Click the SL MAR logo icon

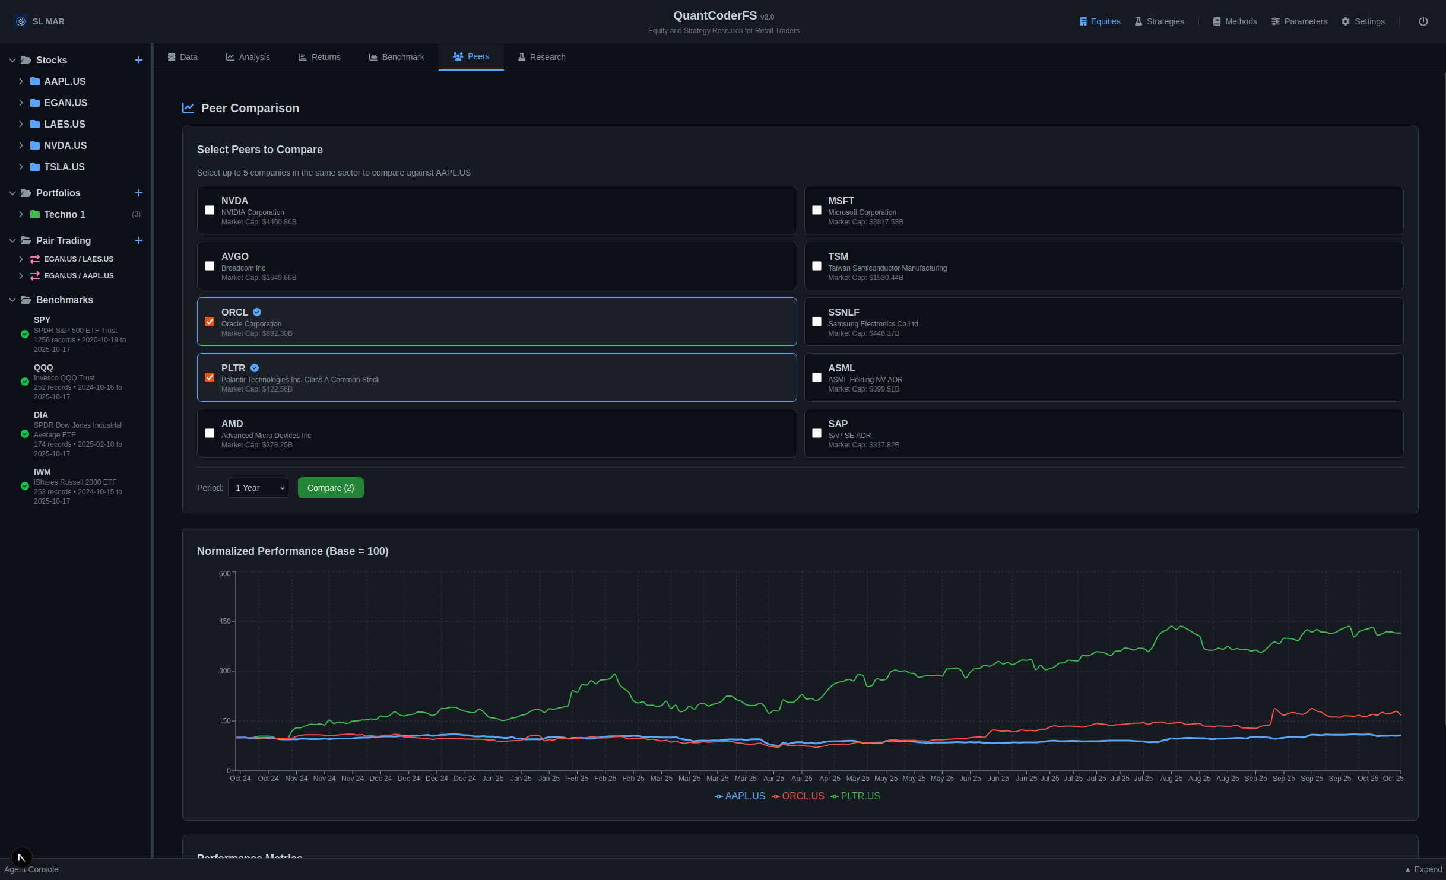20,21
